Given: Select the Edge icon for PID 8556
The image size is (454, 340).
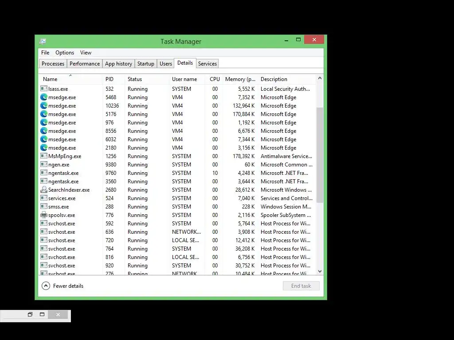Looking at the screenshot, I should [x=44, y=131].
